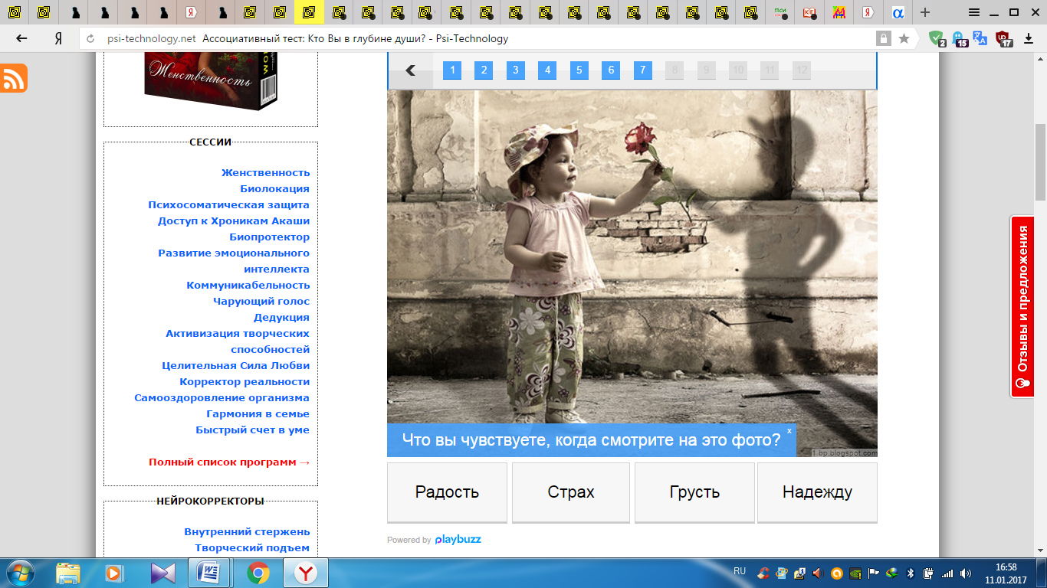Open the network signal tray icon
Viewport: 1047px width, 588px height.
click(947, 573)
